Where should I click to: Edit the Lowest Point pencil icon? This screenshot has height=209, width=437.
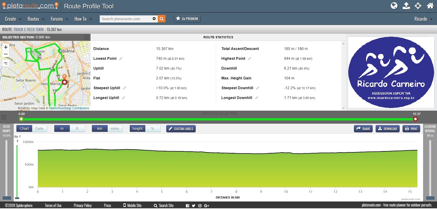[121, 58]
